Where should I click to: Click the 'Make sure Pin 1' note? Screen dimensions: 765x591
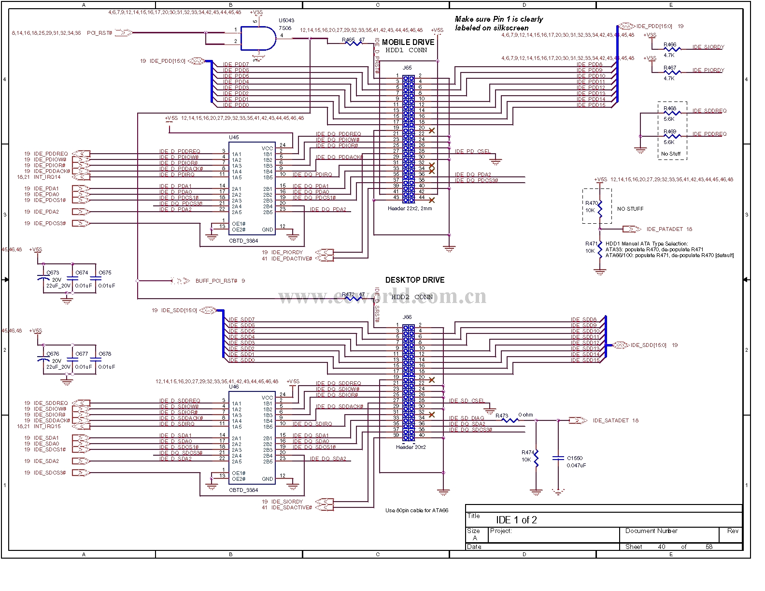pyautogui.click(x=499, y=24)
